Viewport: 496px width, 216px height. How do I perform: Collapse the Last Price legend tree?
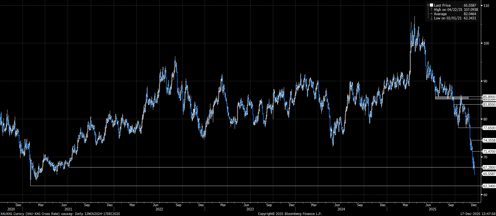[x=428, y=5]
